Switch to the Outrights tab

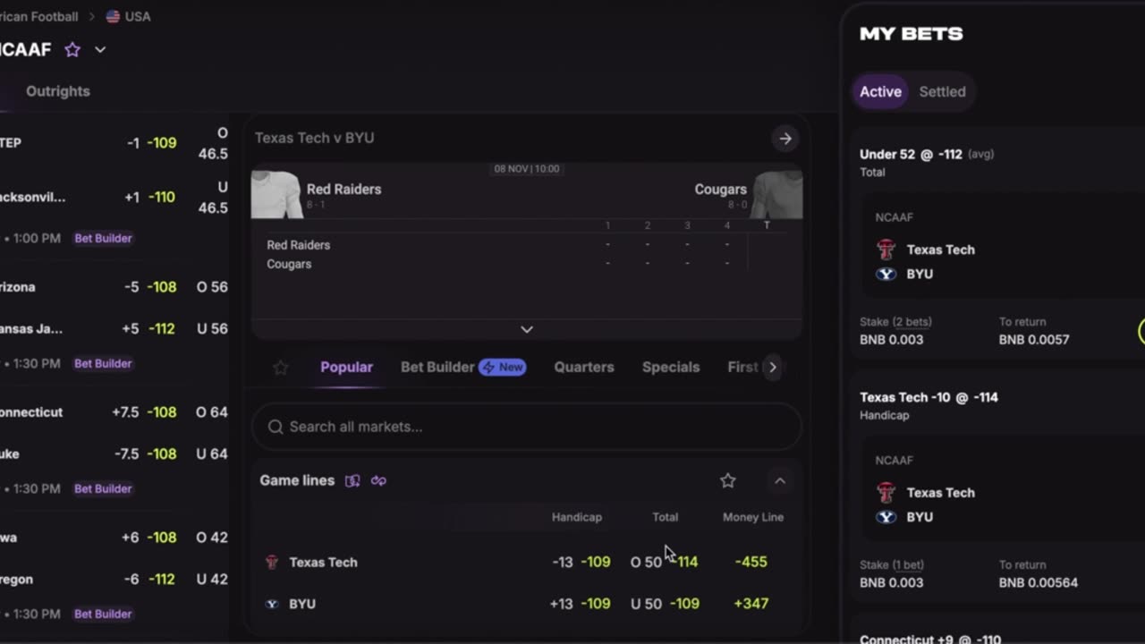click(58, 91)
